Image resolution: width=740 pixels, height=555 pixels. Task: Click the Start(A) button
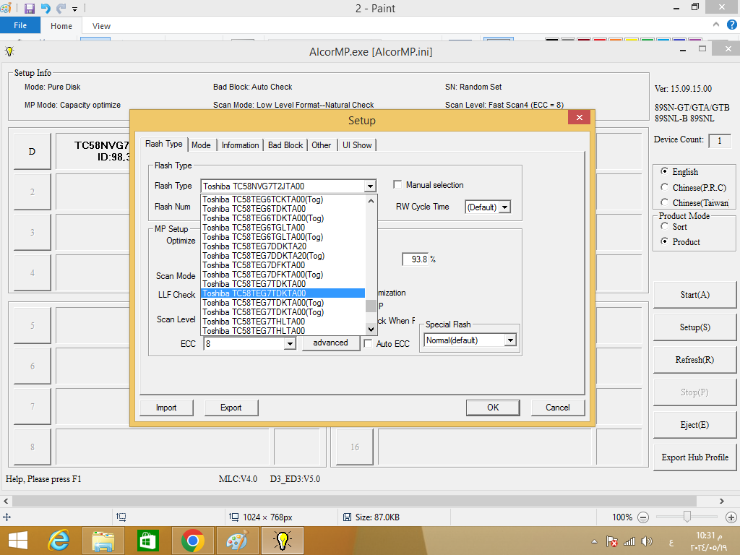(694, 295)
